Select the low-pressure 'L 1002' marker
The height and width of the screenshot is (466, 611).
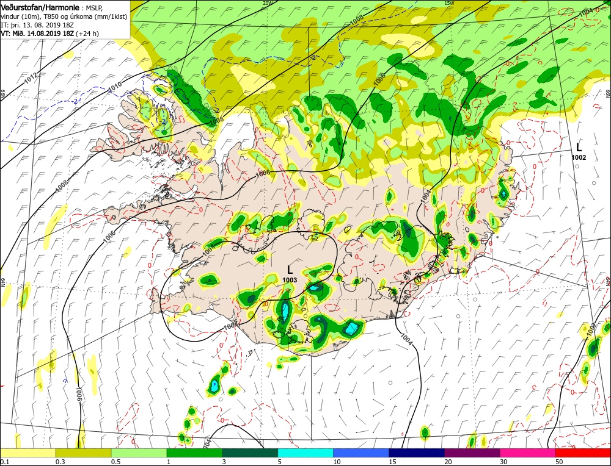pyautogui.click(x=579, y=151)
